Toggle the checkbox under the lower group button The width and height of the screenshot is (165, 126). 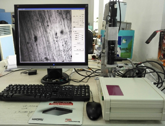point(75,54)
